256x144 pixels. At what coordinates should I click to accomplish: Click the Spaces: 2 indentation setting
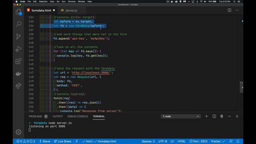click(148, 141)
